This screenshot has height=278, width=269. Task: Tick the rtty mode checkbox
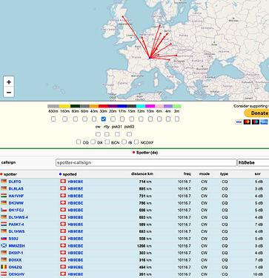click(x=107, y=134)
